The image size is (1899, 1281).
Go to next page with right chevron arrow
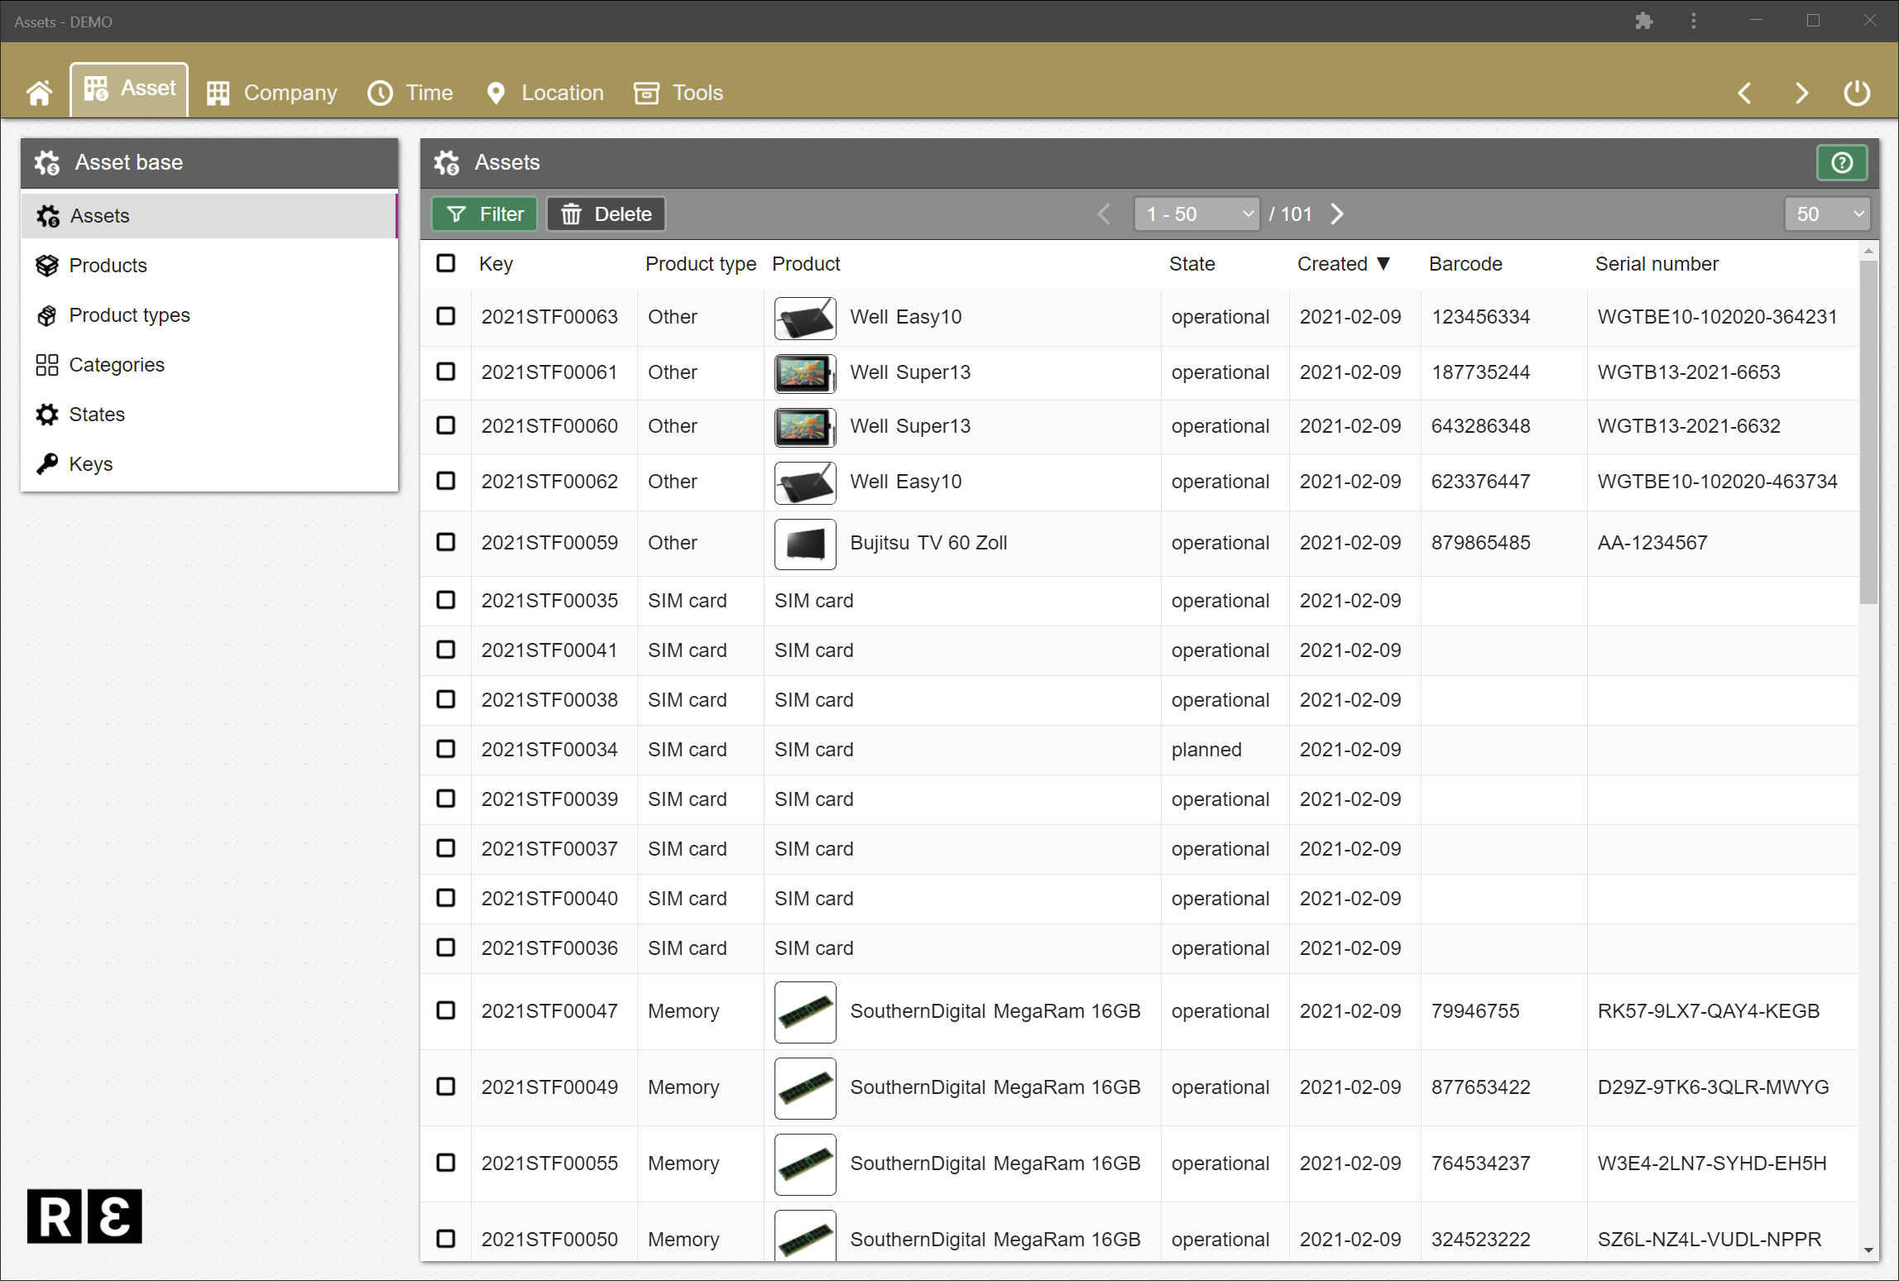tap(1336, 213)
